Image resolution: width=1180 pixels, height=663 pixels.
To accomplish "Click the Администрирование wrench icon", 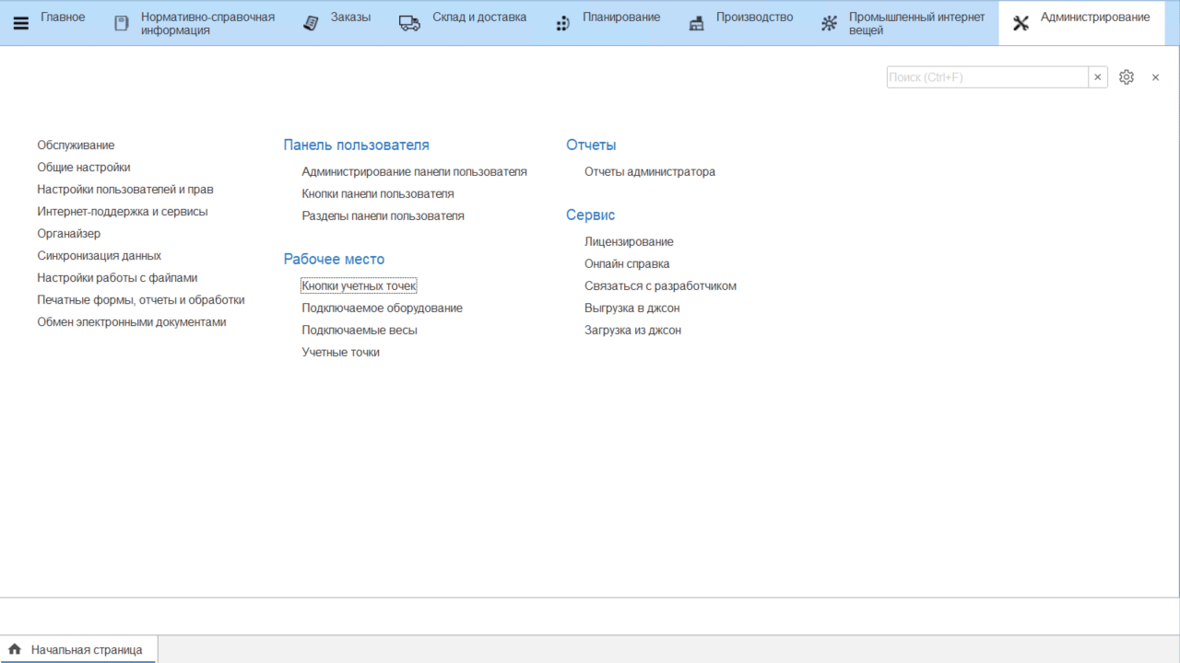I will point(1021,23).
